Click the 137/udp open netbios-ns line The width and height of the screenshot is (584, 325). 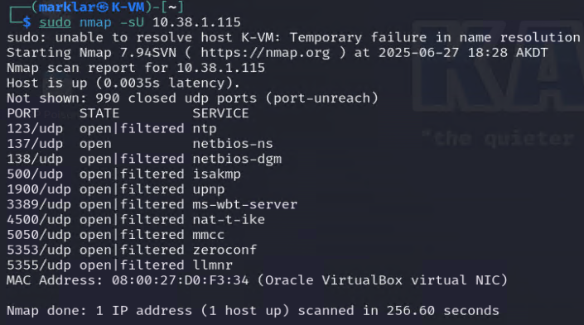(x=140, y=144)
